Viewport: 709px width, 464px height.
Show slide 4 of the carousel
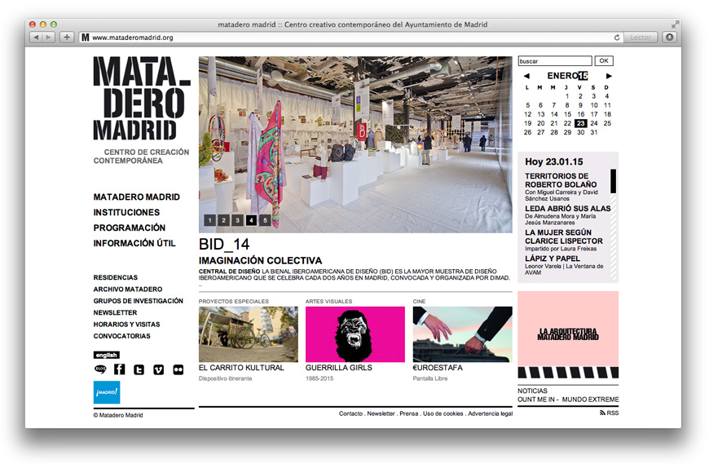pos(251,220)
